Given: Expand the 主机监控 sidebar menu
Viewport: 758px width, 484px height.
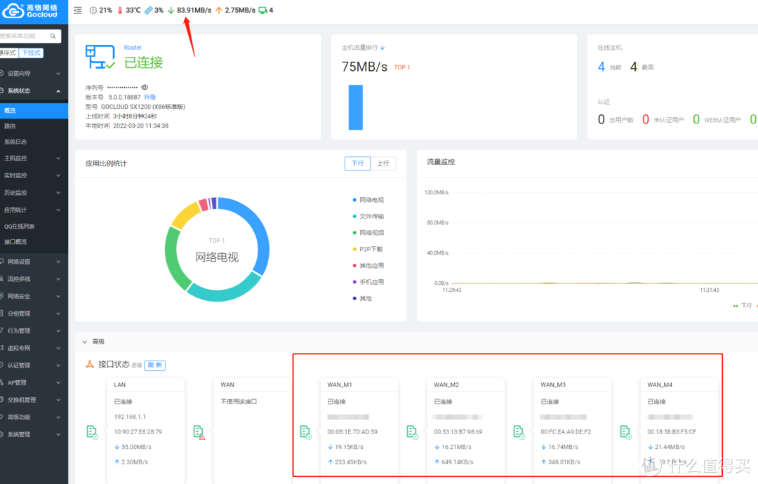Looking at the screenshot, I should pyautogui.click(x=15, y=159).
